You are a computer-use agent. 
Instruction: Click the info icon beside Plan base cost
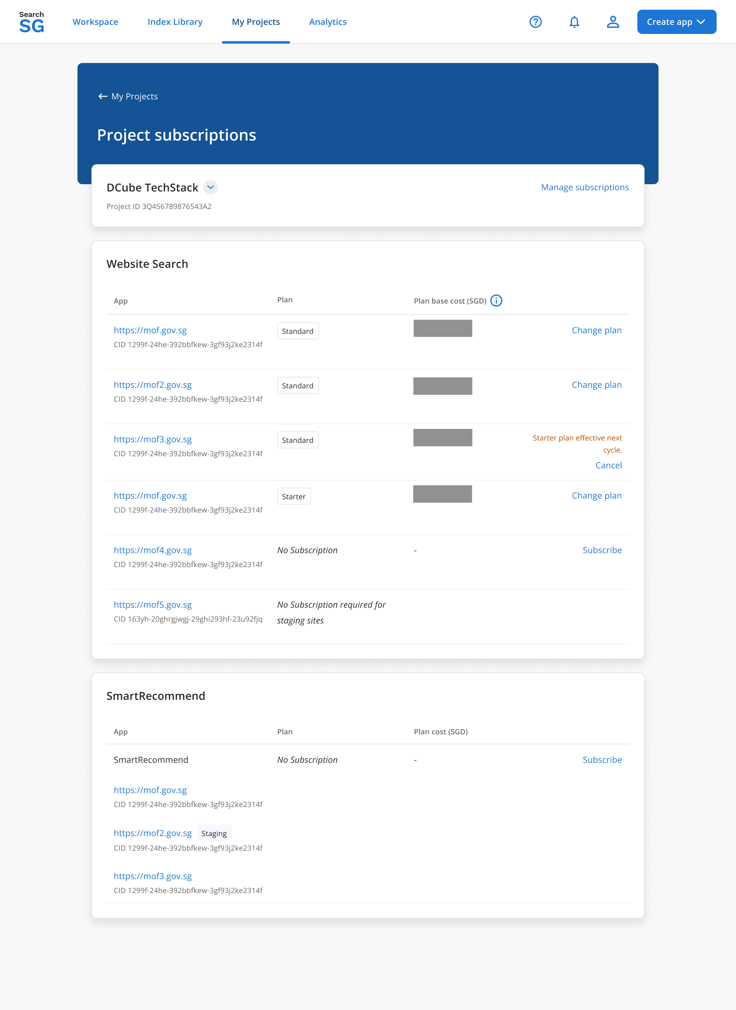click(x=496, y=301)
